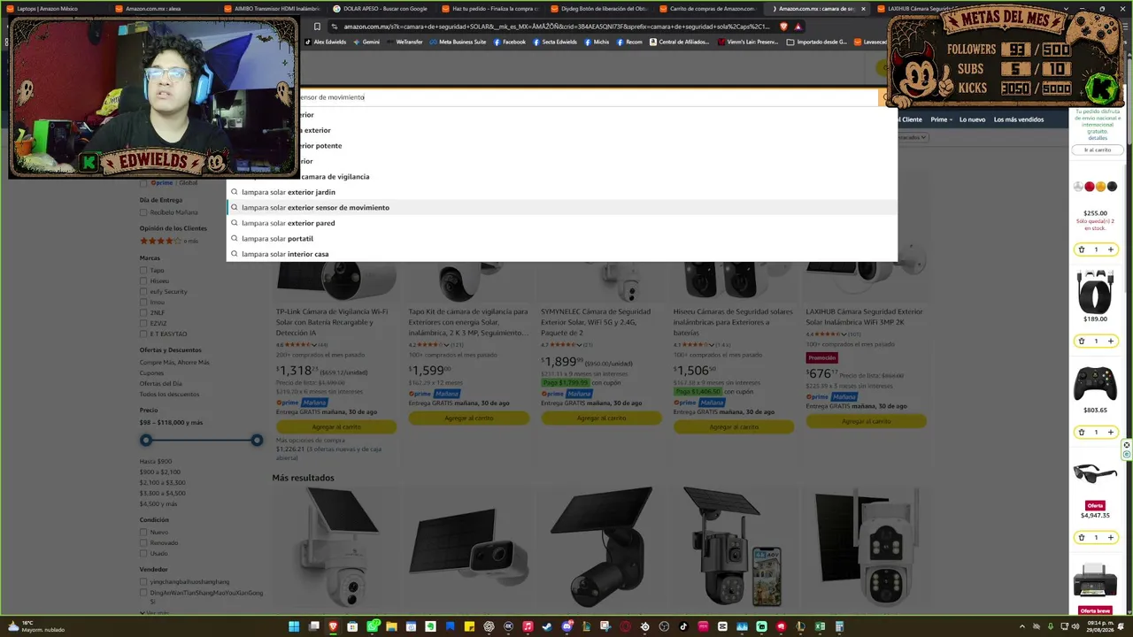Click the four-star customer rating filter
This screenshot has height=637, width=1133.
point(168,241)
